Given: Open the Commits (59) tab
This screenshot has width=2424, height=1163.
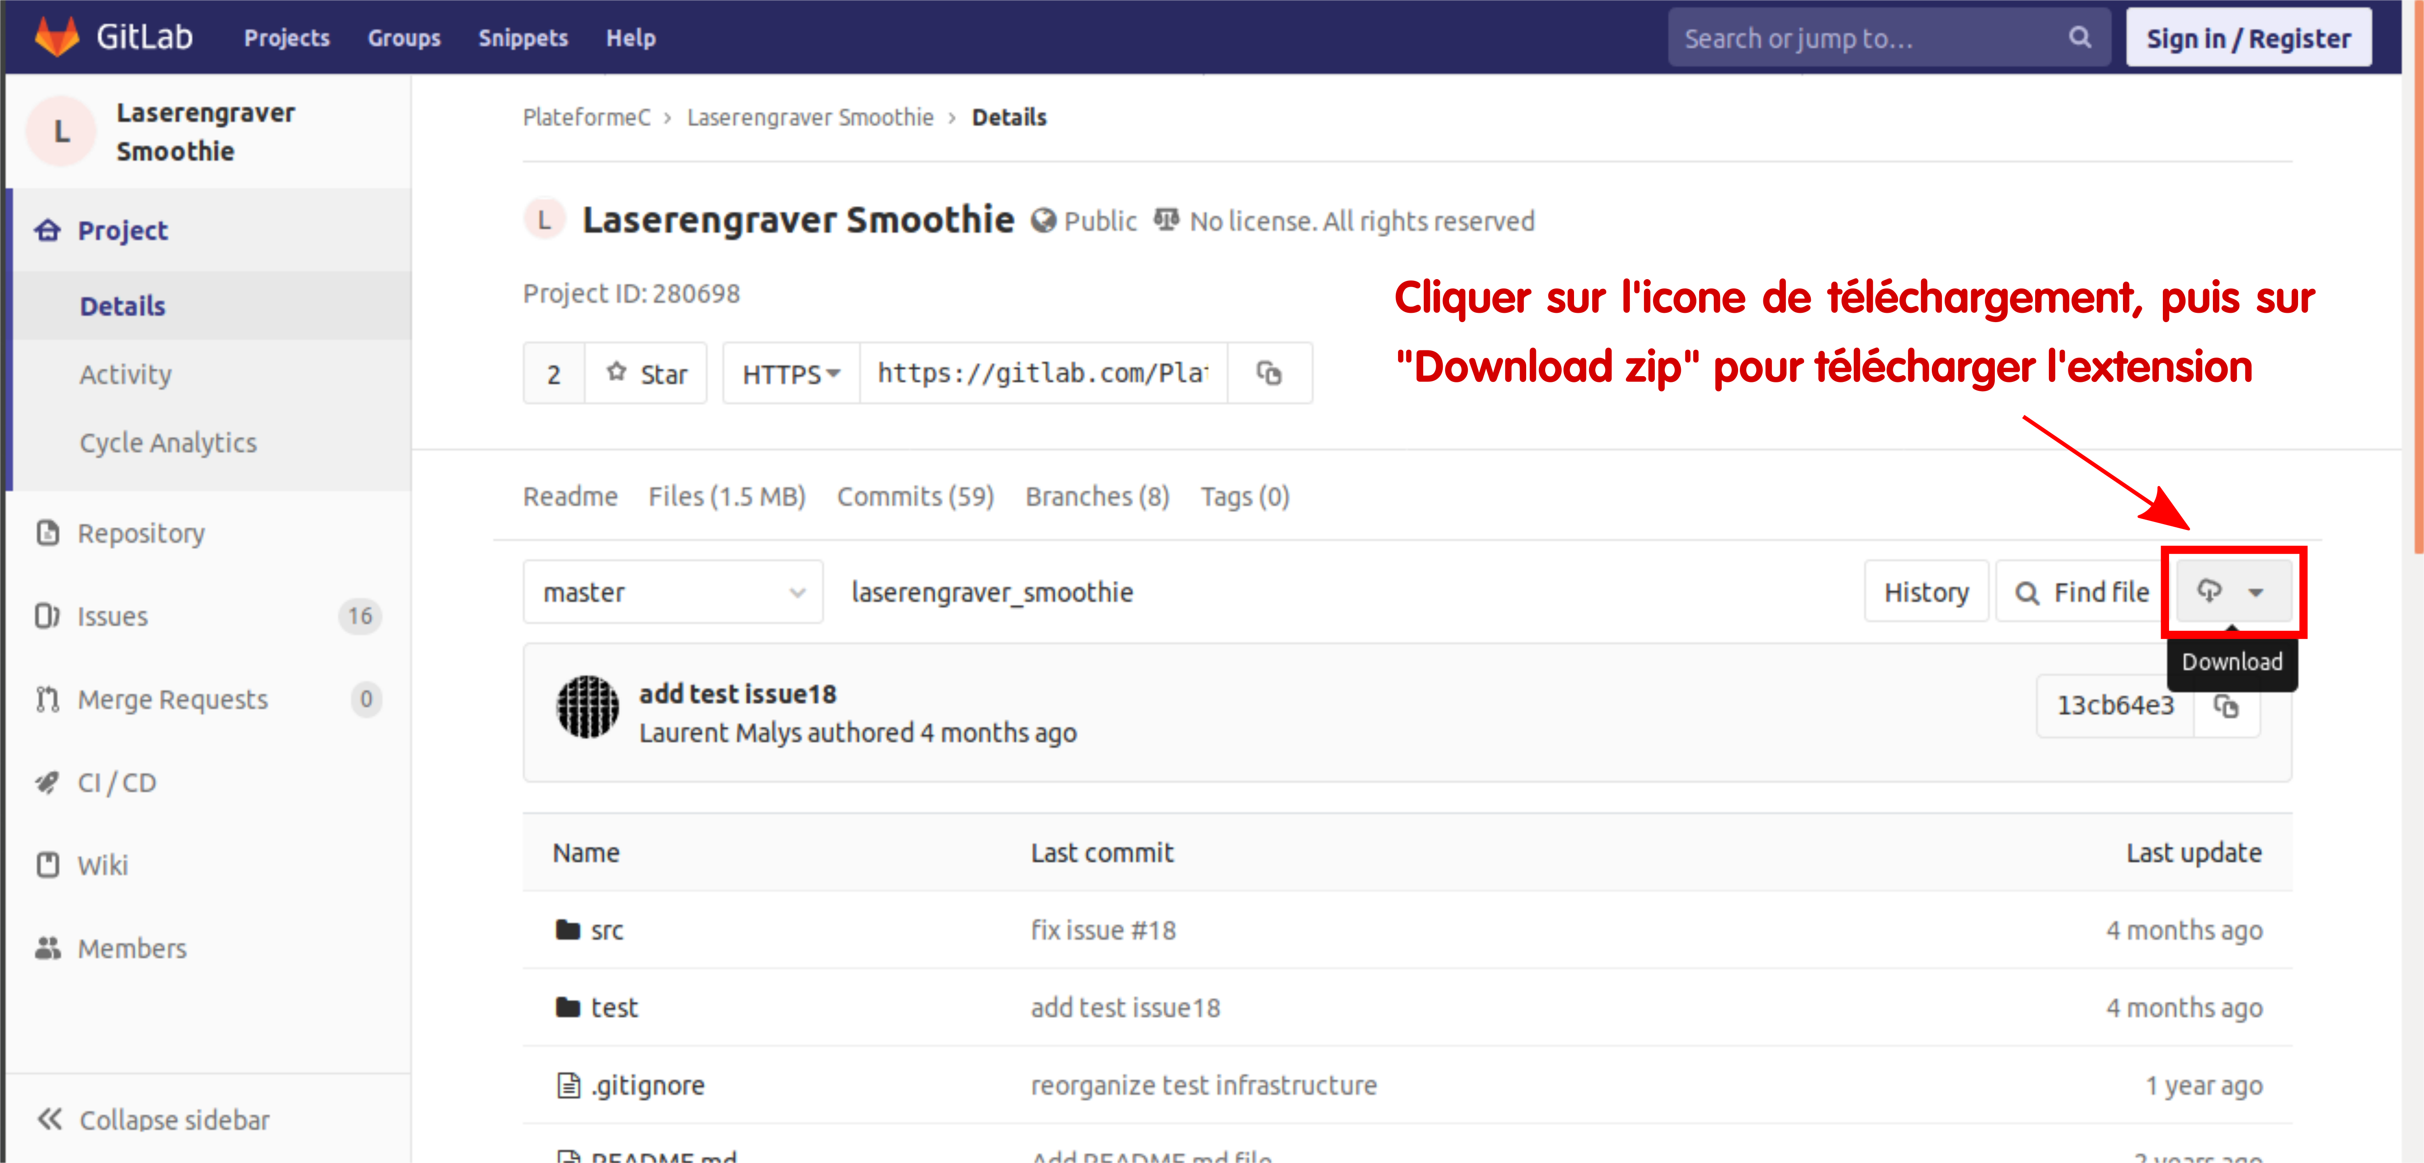Looking at the screenshot, I should point(916,496).
